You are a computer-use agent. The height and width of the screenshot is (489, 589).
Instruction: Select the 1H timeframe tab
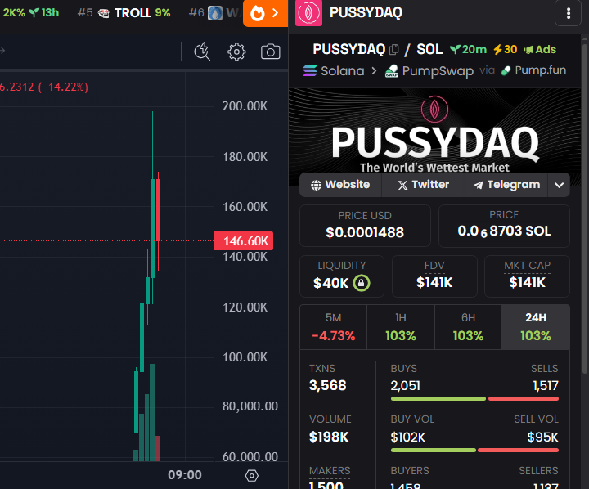(400, 327)
